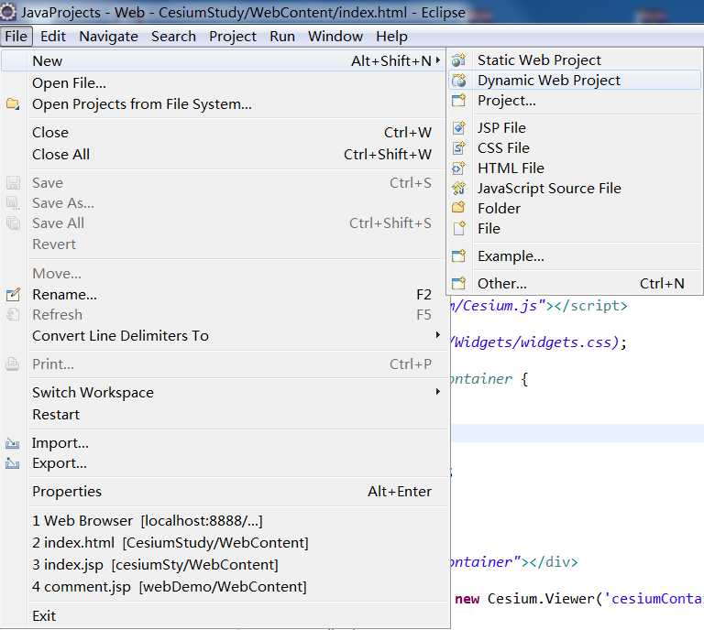Select Static Web Project label
The height and width of the screenshot is (630, 704).
pos(539,60)
